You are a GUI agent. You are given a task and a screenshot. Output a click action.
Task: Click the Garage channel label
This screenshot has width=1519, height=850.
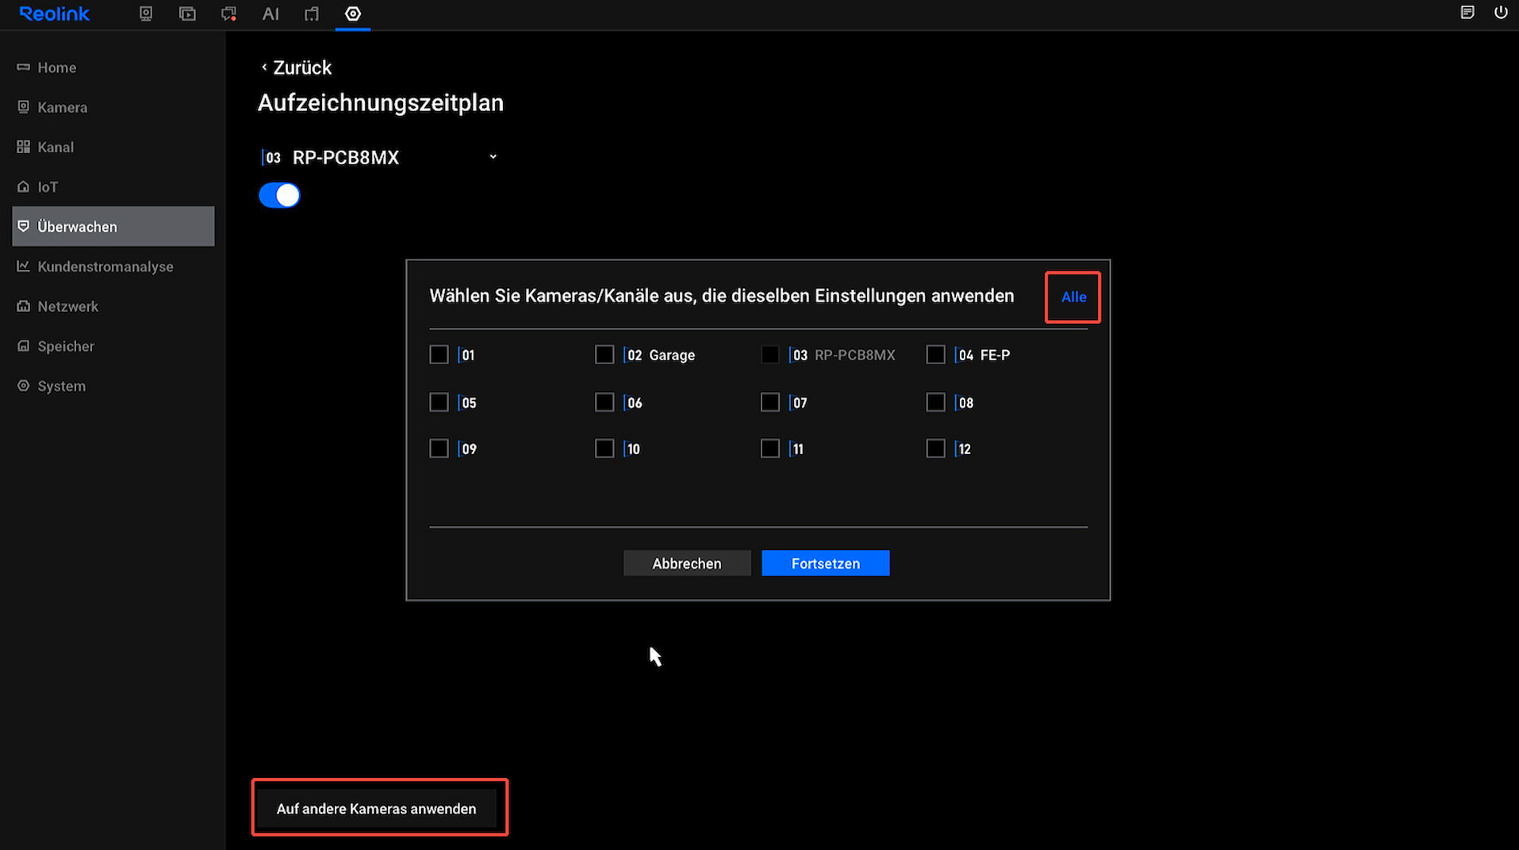click(x=672, y=355)
